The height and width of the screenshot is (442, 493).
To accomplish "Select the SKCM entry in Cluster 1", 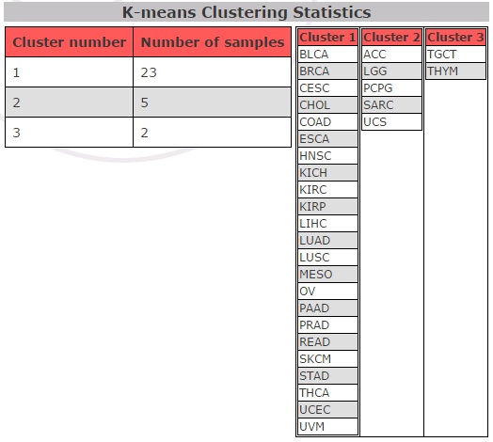I will pos(327,359).
